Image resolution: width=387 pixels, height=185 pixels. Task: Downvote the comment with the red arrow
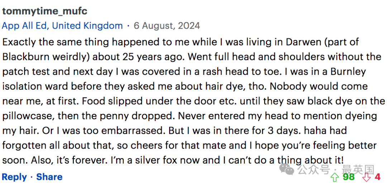[367, 177]
